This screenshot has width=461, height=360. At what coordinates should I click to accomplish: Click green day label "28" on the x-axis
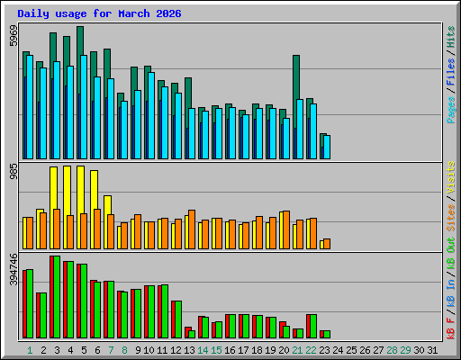point(392,350)
